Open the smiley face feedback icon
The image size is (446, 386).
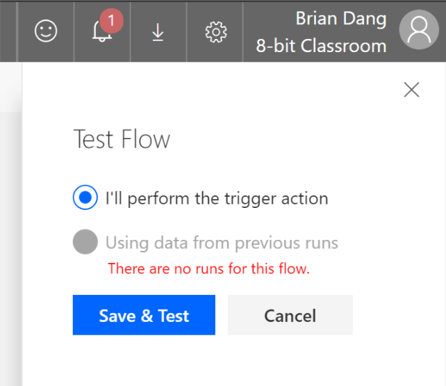[x=46, y=31]
